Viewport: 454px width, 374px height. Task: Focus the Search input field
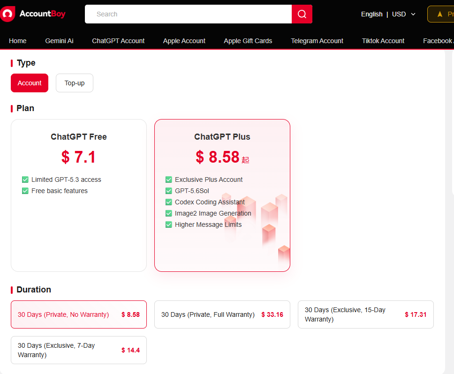click(188, 14)
